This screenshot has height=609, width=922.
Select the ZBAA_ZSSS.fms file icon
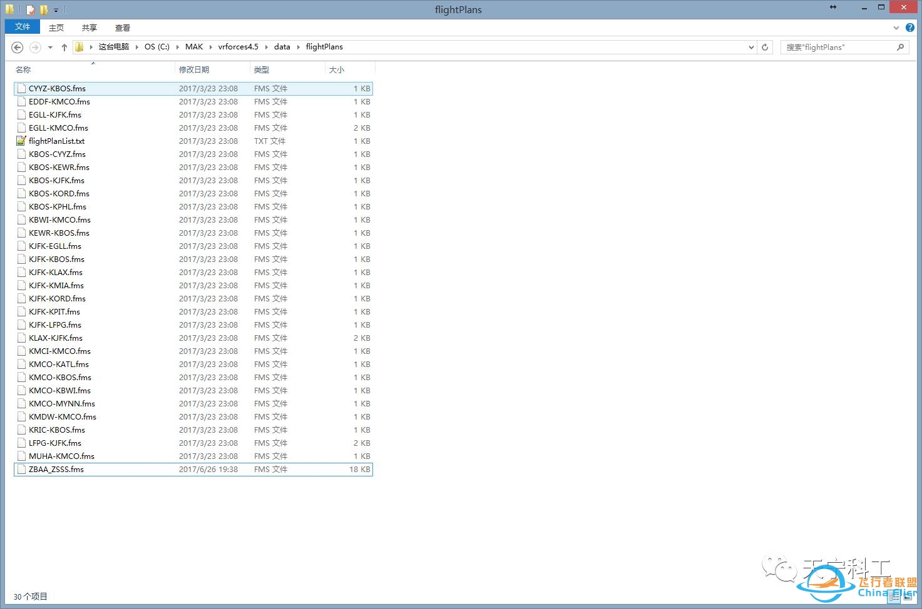(x=21, y=470)
